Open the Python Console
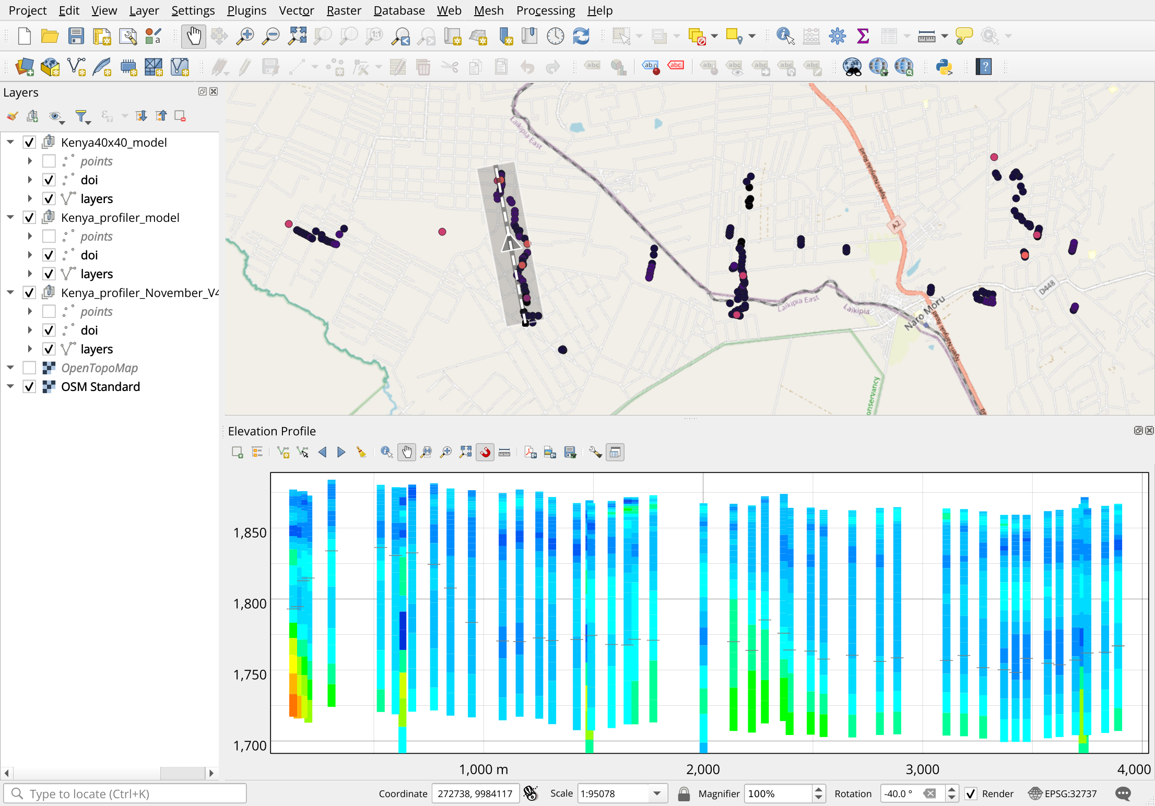This screenshot has height=806, width=1155. 945,67
